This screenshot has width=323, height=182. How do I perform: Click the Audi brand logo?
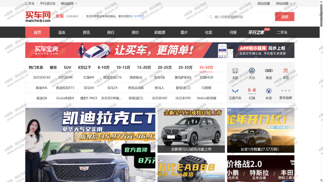point(269,71)
